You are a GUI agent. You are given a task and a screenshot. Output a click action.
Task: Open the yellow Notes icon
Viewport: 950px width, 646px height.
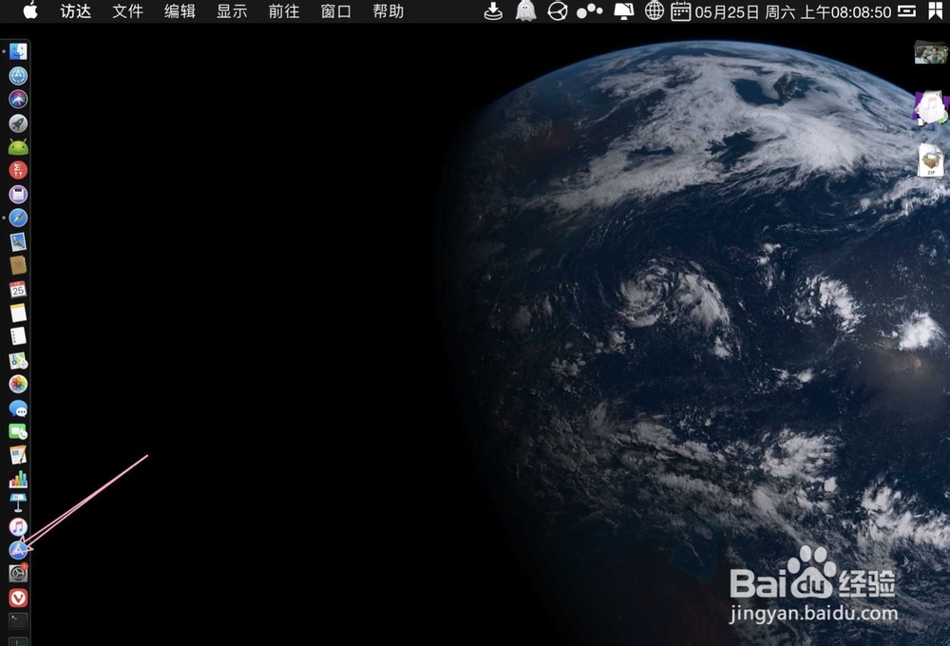coord(18,313)
